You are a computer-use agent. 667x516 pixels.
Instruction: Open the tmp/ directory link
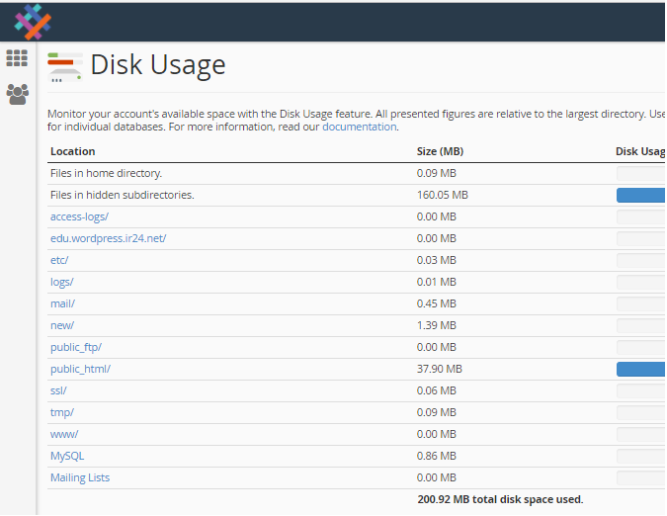(x=62, y=412)
